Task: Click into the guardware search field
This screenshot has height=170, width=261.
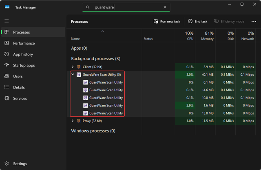Action: pos(126,7)
